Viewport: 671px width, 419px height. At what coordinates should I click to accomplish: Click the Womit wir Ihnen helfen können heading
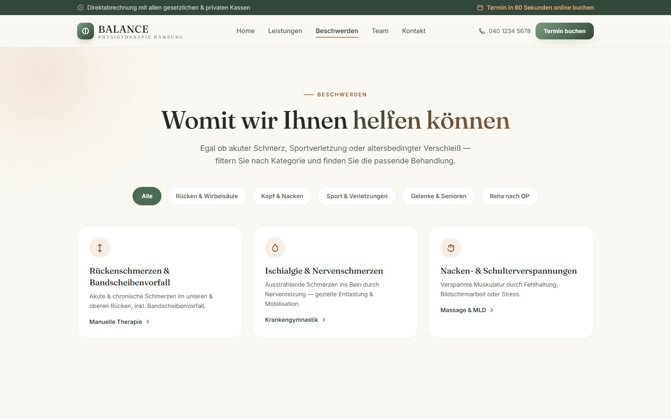coord(335,120)
